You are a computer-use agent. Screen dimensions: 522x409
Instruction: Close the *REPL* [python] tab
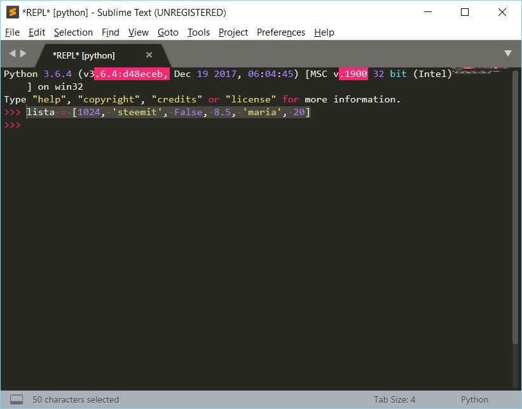coord(149,55)
